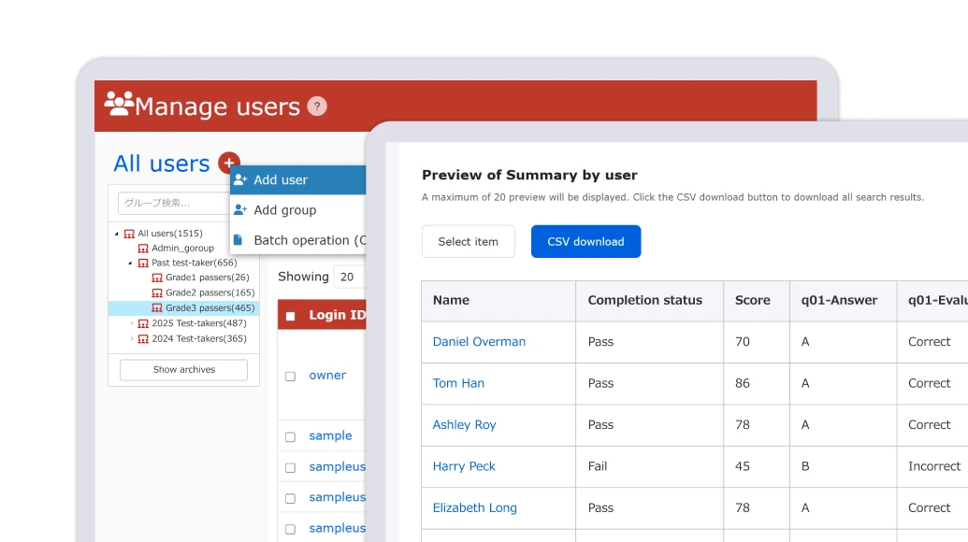This screenshot has width=968, height=542.
Task: Collapse the Past test-taker(656) branch
Action: point(129,263)
